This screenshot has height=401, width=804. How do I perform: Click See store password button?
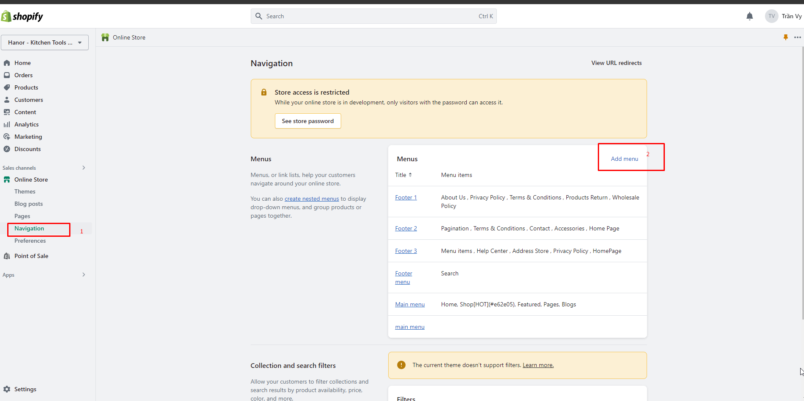click(308, 121)
